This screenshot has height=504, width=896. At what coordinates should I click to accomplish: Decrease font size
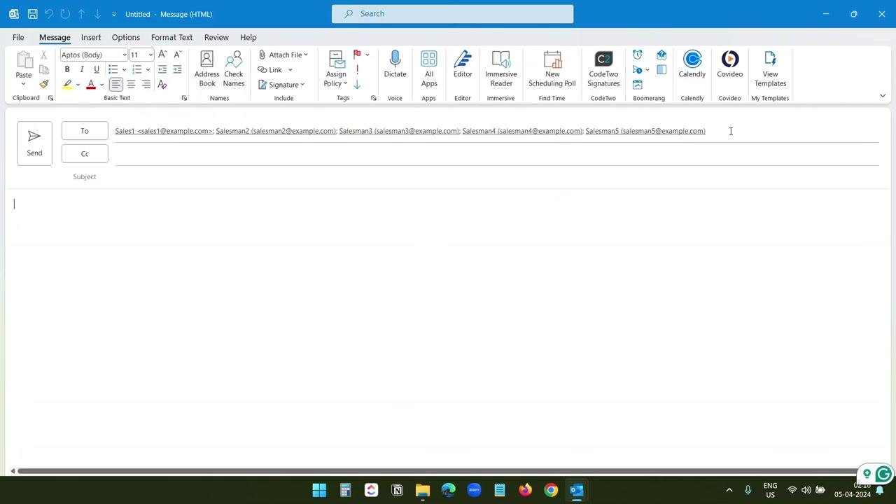pyautogui.click(x=177, y=55)
